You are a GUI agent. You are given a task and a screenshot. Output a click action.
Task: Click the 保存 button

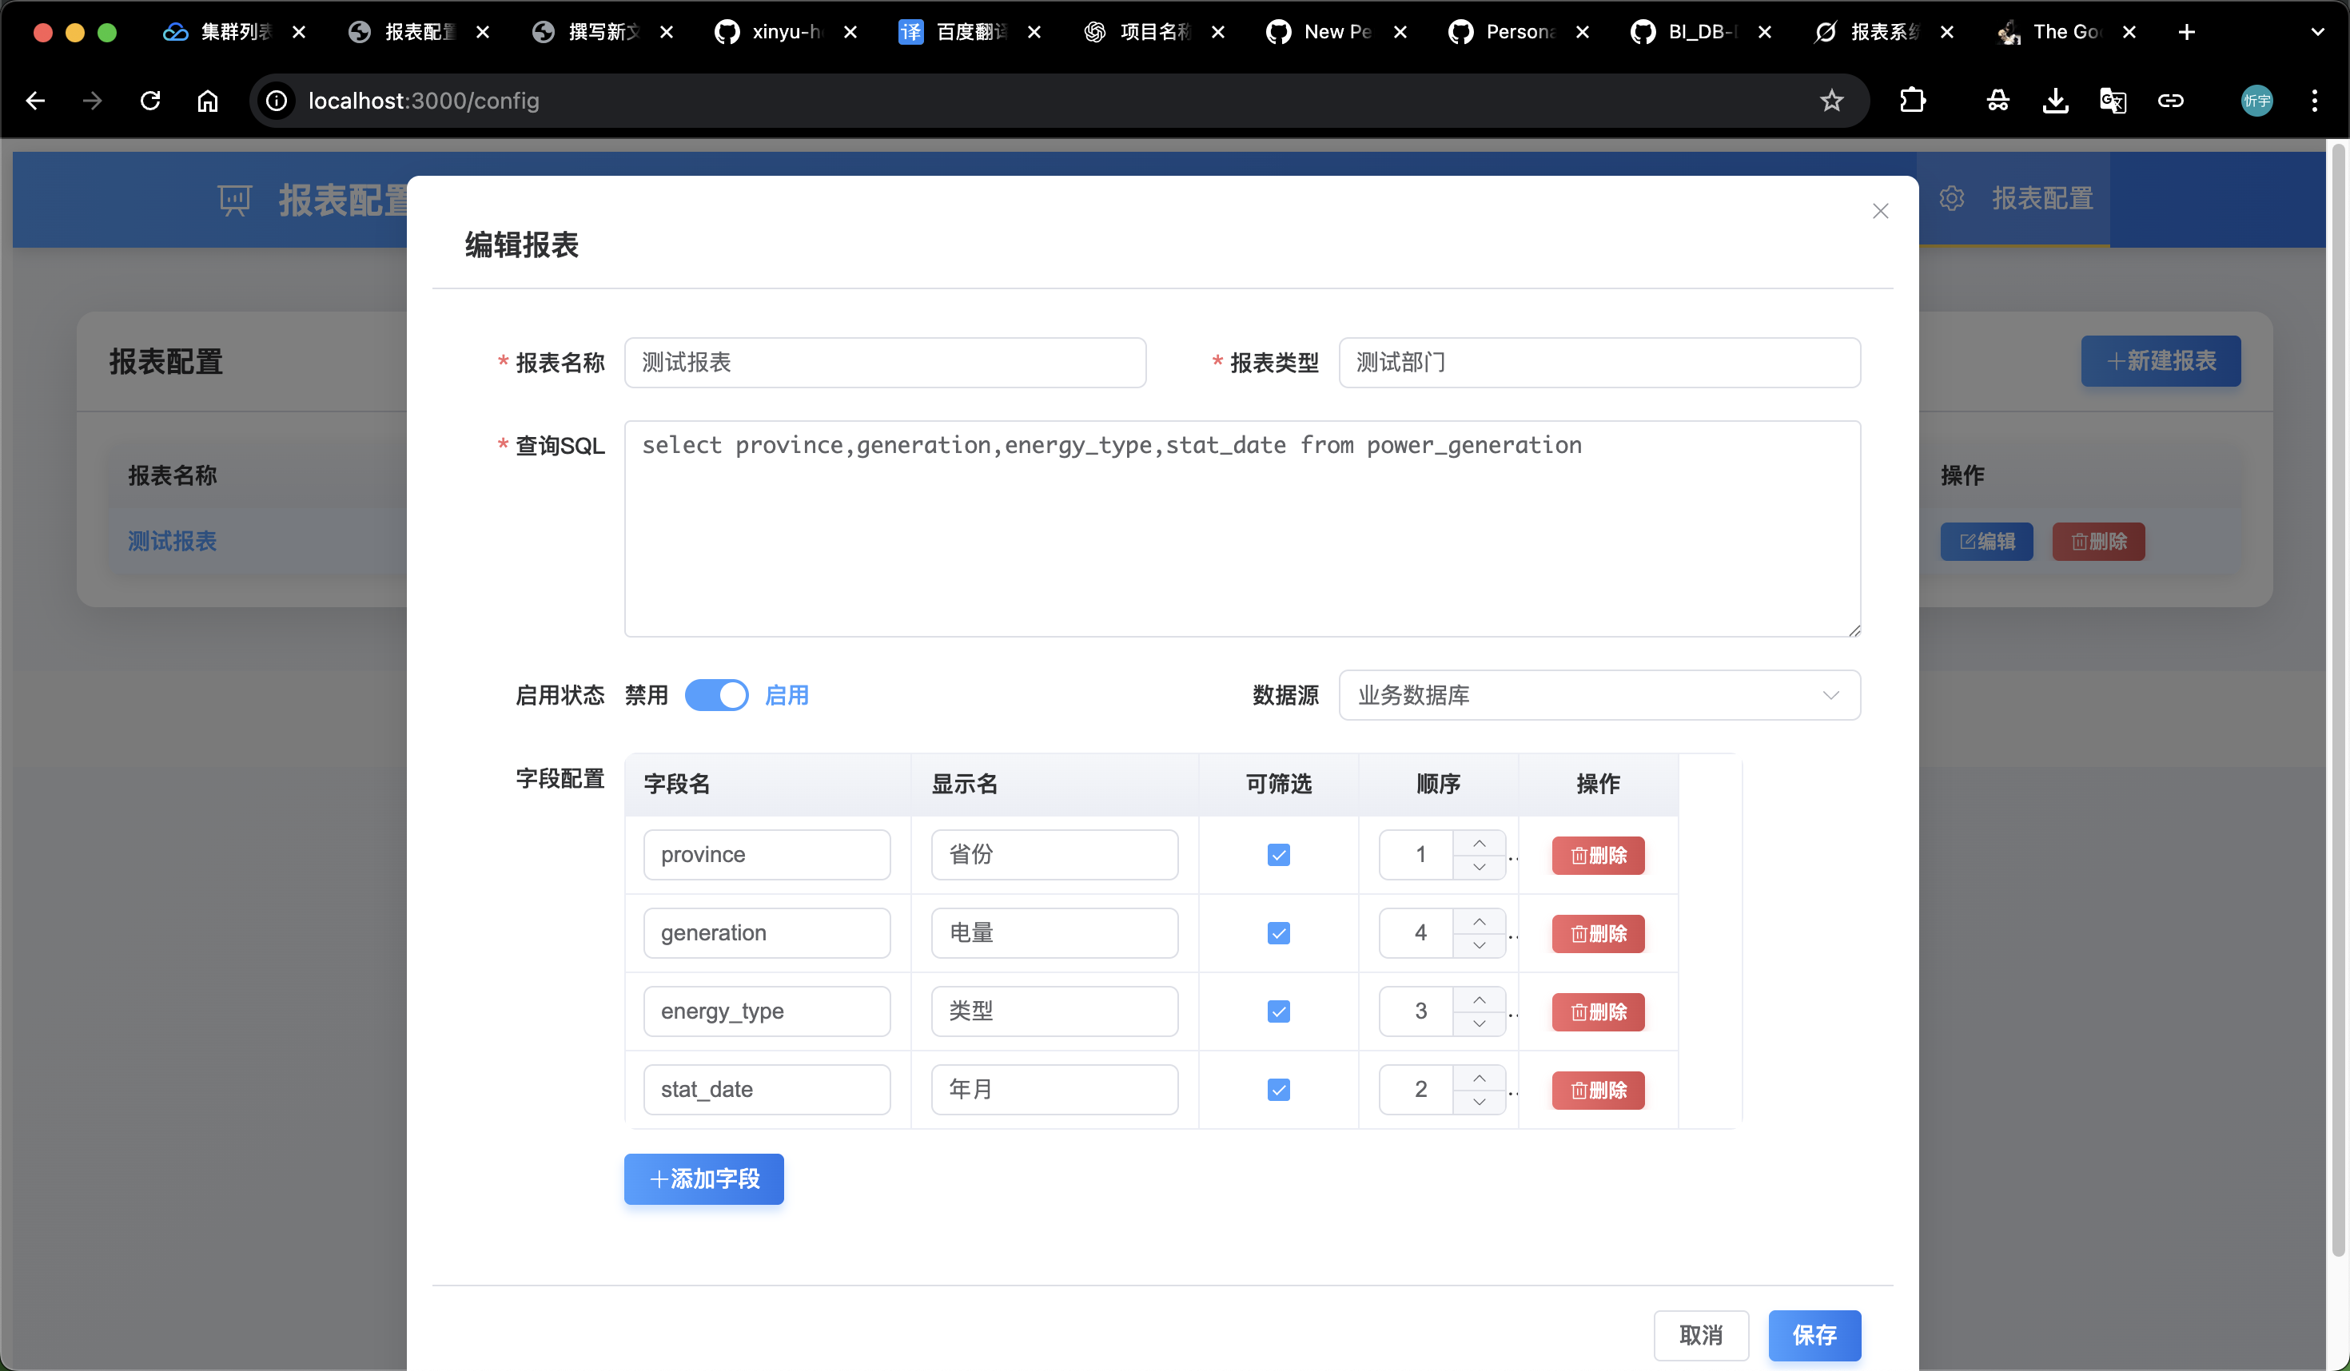[1814, 1335]
